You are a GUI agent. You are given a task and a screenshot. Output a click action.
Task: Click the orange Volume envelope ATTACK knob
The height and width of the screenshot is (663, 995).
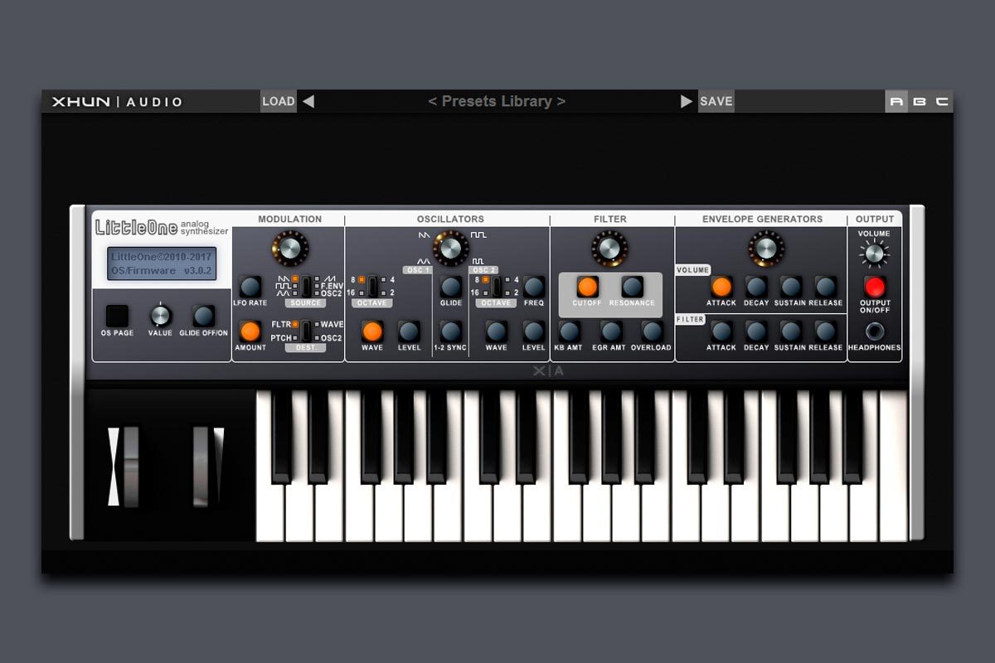(x=721, y=287)
